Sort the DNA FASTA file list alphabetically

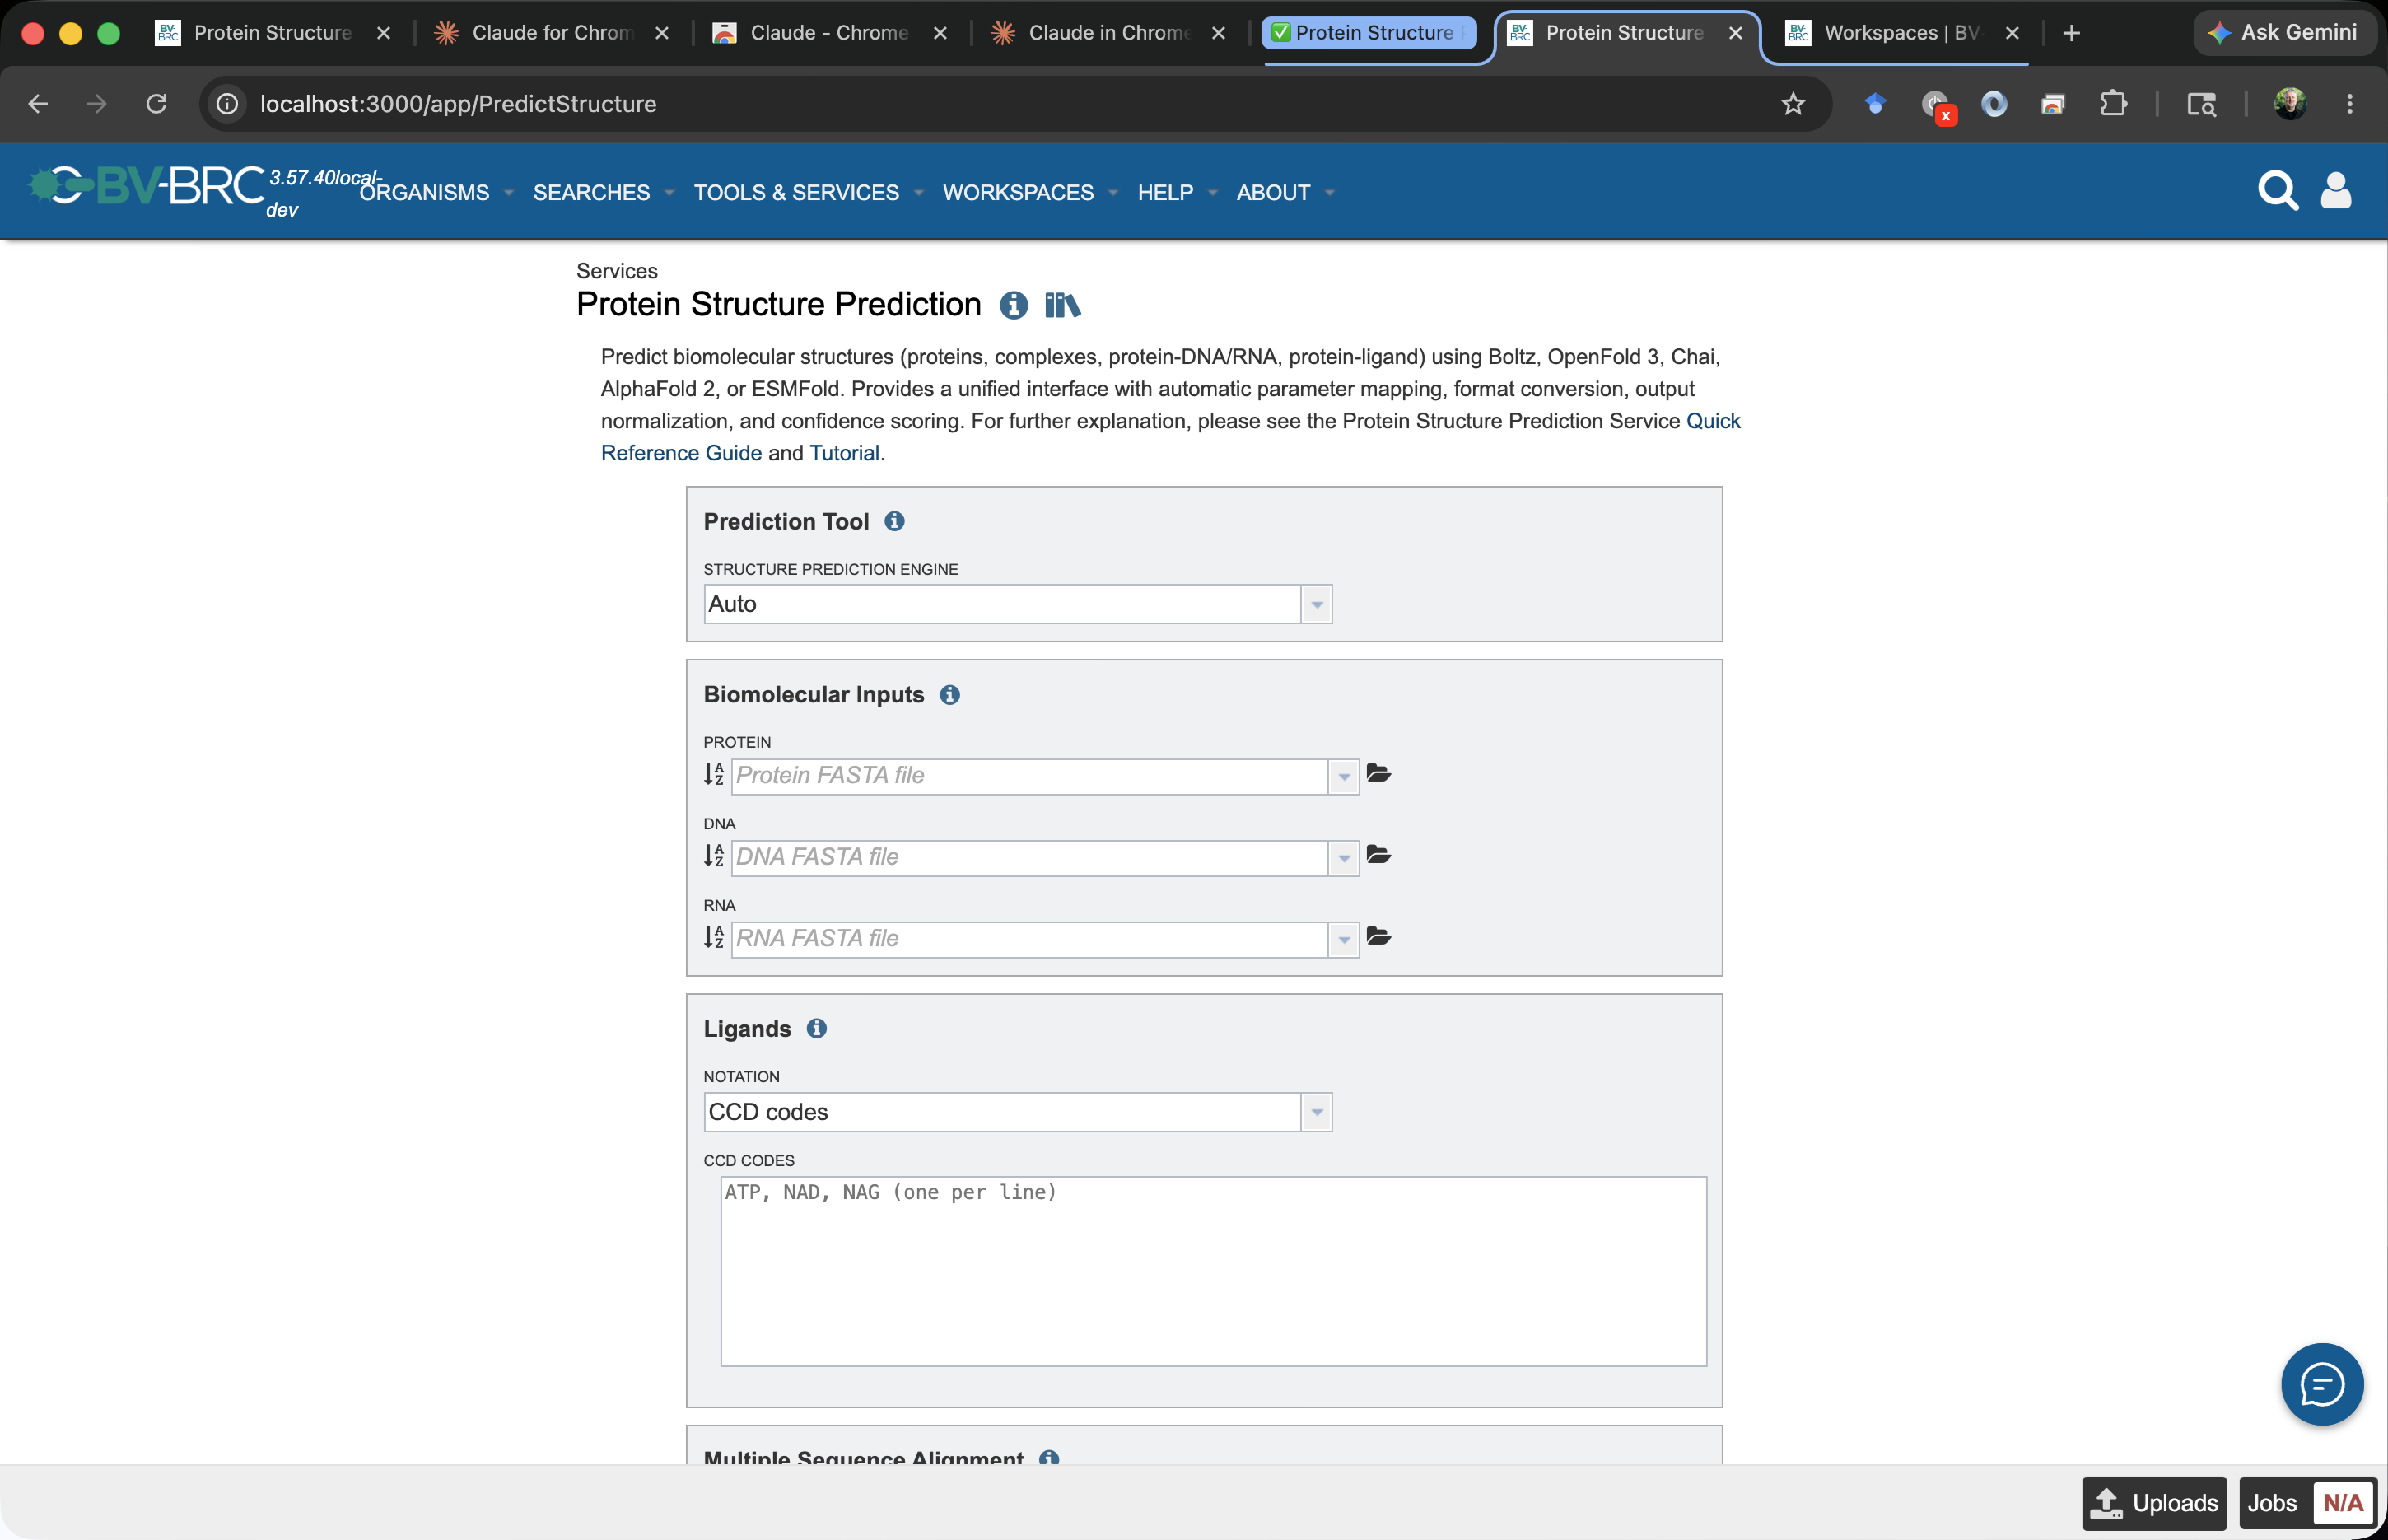coord(714,855)
